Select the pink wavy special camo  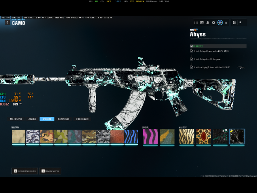(x=150, y=137)
